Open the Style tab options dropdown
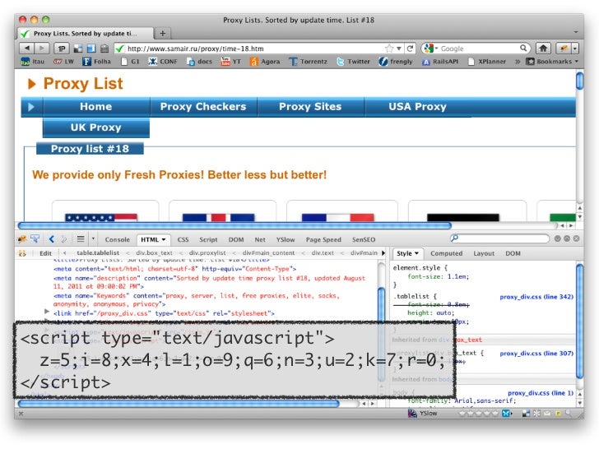The image size is (599, 449). coord(416,253)
